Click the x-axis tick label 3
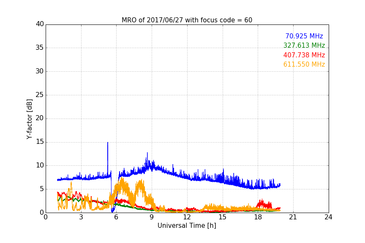This screenshot has width=365, height=243. (x=81, y=217)
